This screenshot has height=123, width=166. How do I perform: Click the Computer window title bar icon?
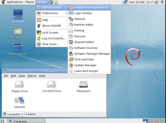coord(5,71)
